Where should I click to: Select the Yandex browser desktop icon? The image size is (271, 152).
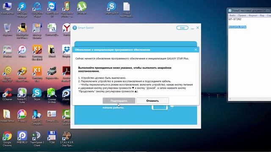[66, 30]
